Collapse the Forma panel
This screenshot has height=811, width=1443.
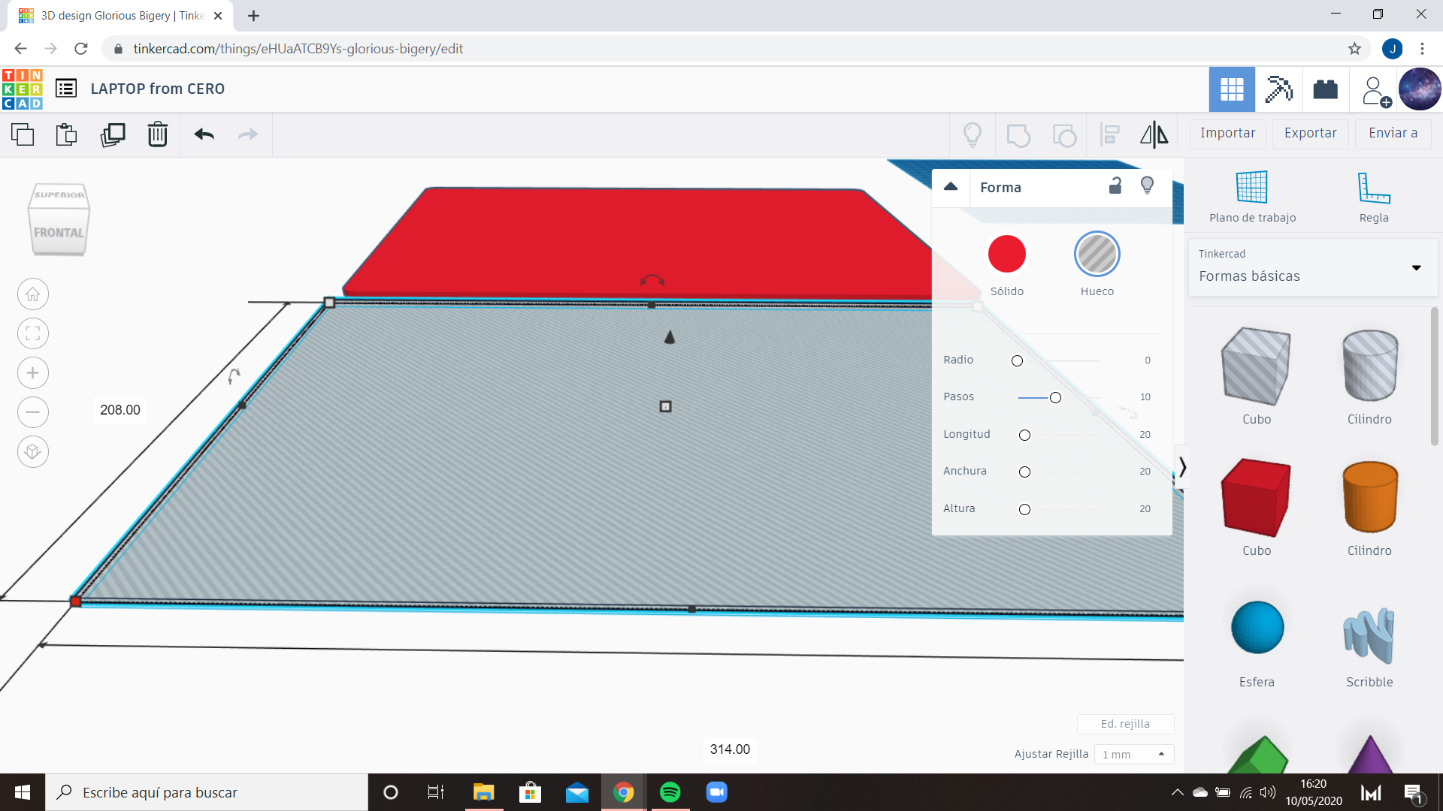point(951,187)
